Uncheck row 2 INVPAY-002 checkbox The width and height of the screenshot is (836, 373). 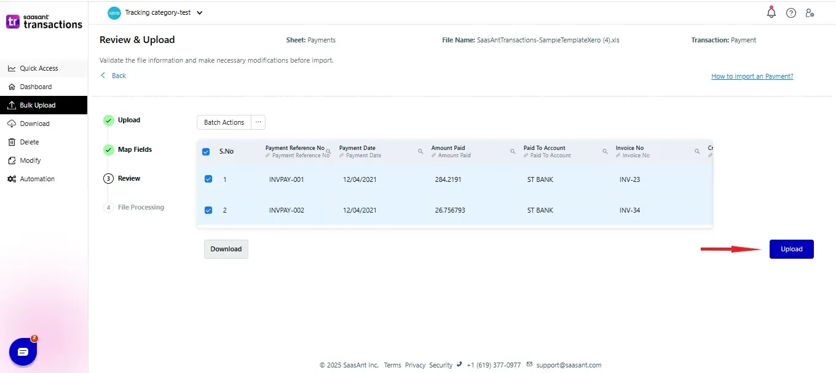click(208, 210)
